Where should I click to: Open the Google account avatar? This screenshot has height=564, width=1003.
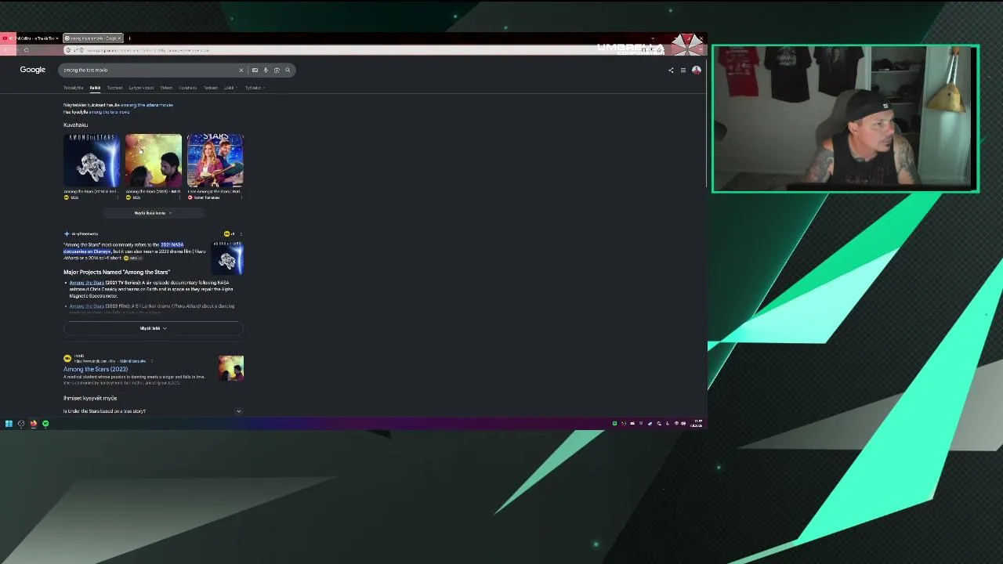(x=696, y=70)
